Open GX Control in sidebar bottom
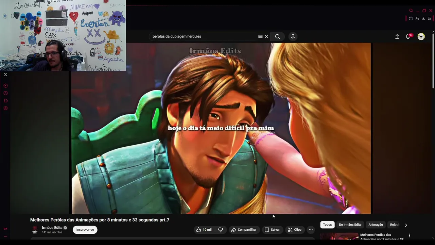 5,229
